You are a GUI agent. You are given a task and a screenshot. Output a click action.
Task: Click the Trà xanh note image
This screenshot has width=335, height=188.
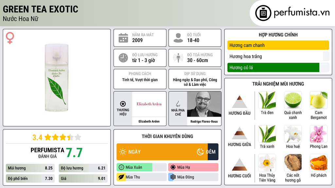(x=267, y=134)
